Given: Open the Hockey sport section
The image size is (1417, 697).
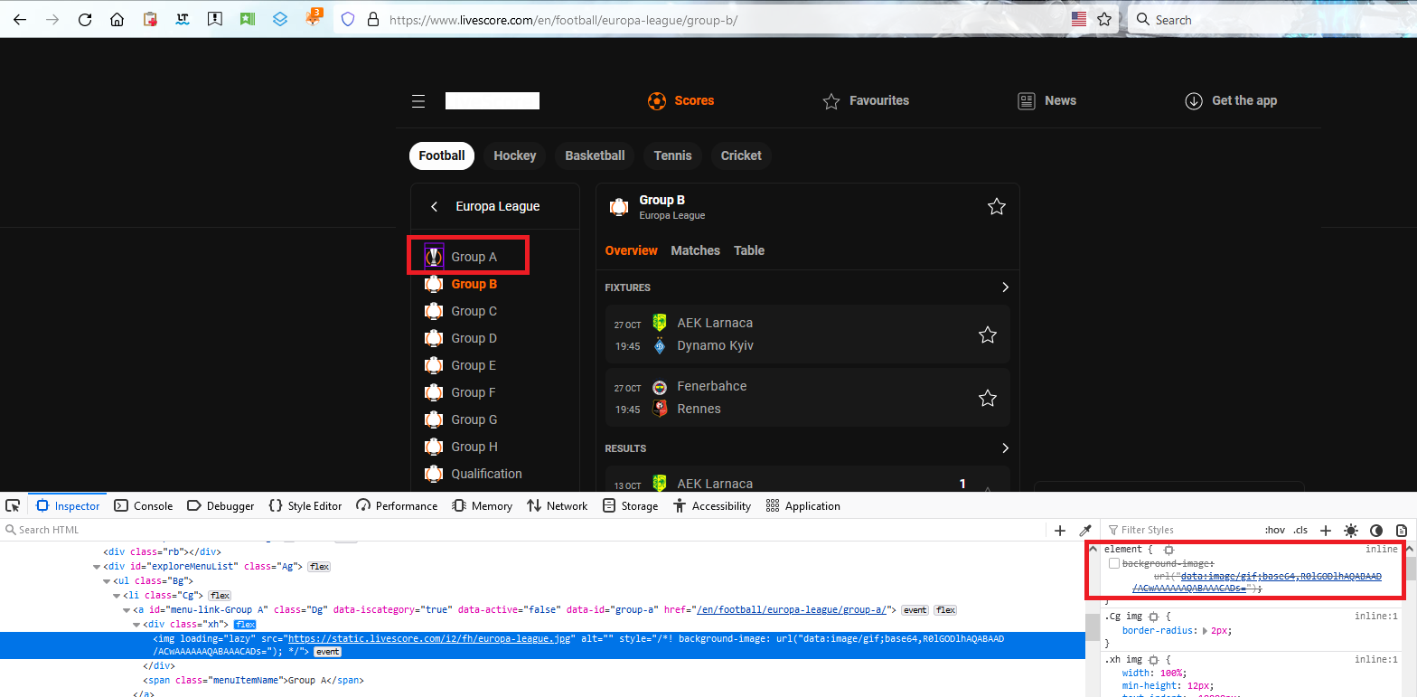Looking at the screenshot, I should coord(515,155).
